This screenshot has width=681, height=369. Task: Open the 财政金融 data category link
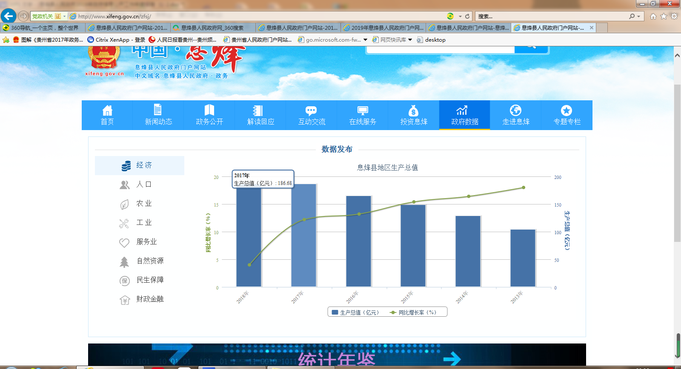(150, 299)
